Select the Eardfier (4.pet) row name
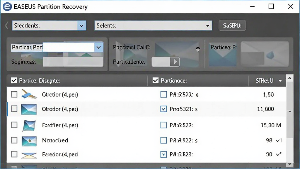300x169 pixels. [x=60, y=125]
